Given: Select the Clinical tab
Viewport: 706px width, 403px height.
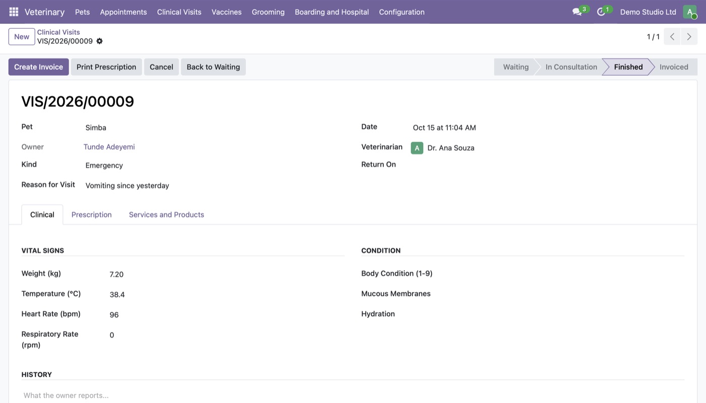Looking at the screenshot, I should [42, 215].
